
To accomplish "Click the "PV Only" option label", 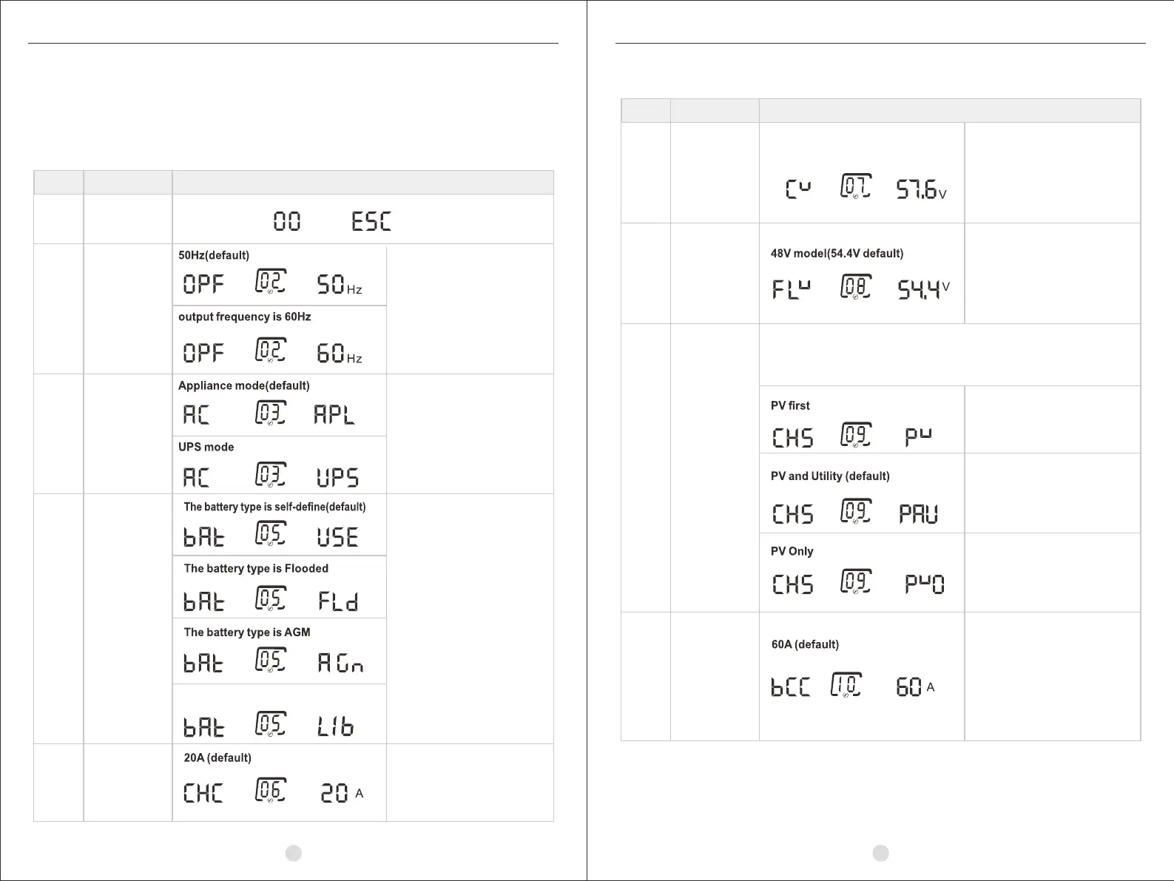I will click(x=792, y=552).
